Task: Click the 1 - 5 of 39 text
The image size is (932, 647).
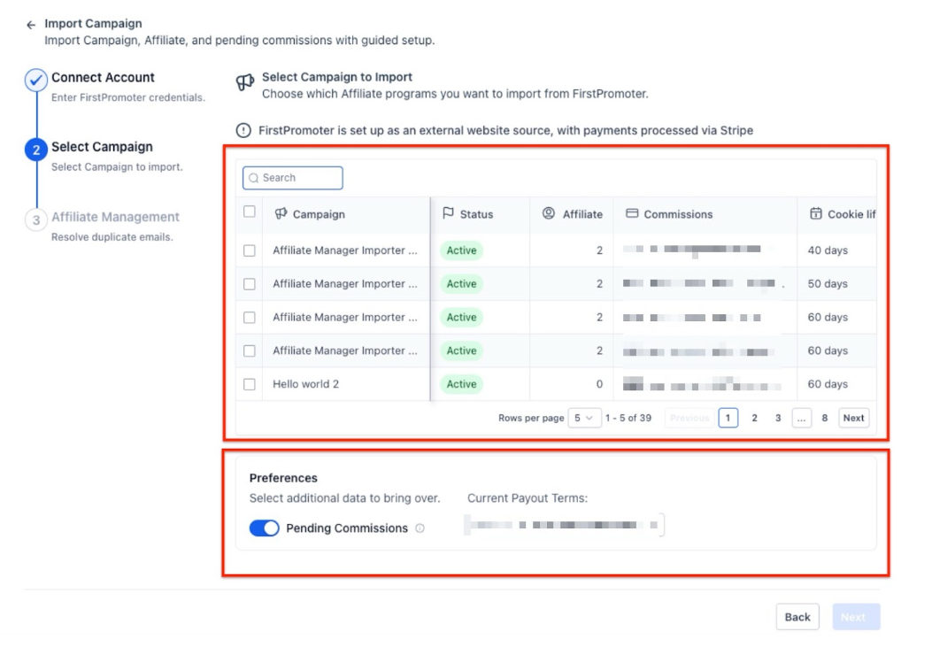Action: coord(628,419)
